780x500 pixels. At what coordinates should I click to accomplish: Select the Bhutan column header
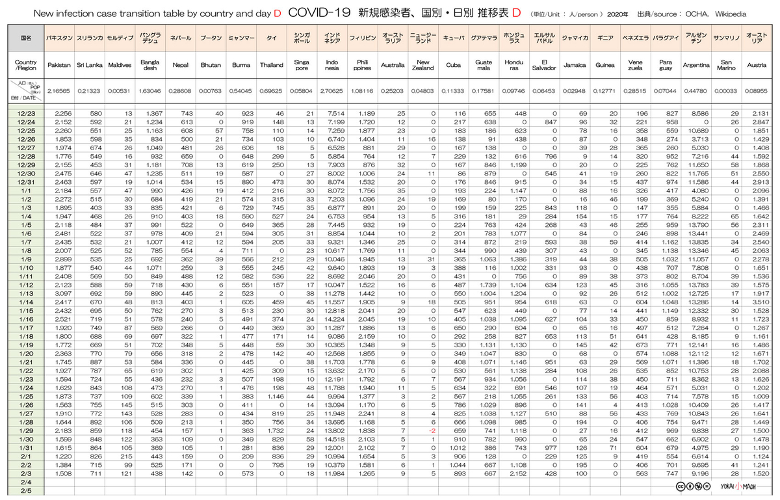tap(211, 65)
